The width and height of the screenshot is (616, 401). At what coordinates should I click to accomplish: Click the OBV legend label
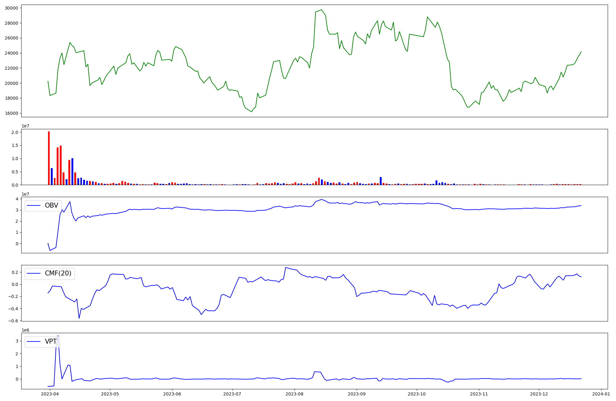[51, 205]
